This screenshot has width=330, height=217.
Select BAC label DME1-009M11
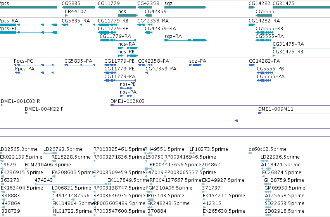(276, 109)
